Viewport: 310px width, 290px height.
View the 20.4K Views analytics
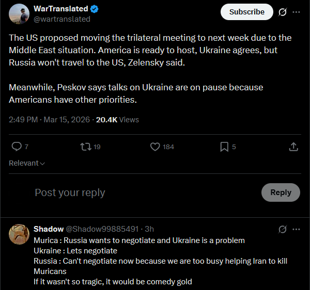117,120
